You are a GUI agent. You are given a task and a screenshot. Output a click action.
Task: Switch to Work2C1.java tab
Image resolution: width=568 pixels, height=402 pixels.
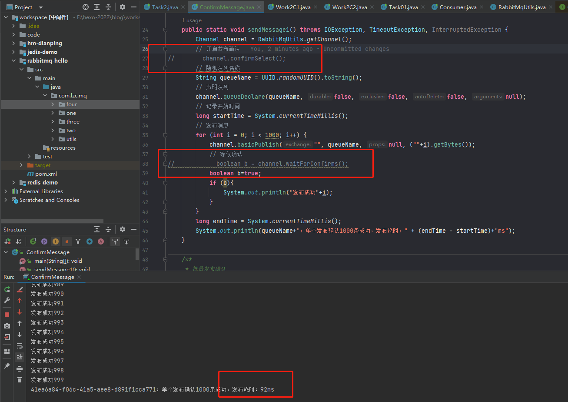pyautogui.click(x=293, y=7)
